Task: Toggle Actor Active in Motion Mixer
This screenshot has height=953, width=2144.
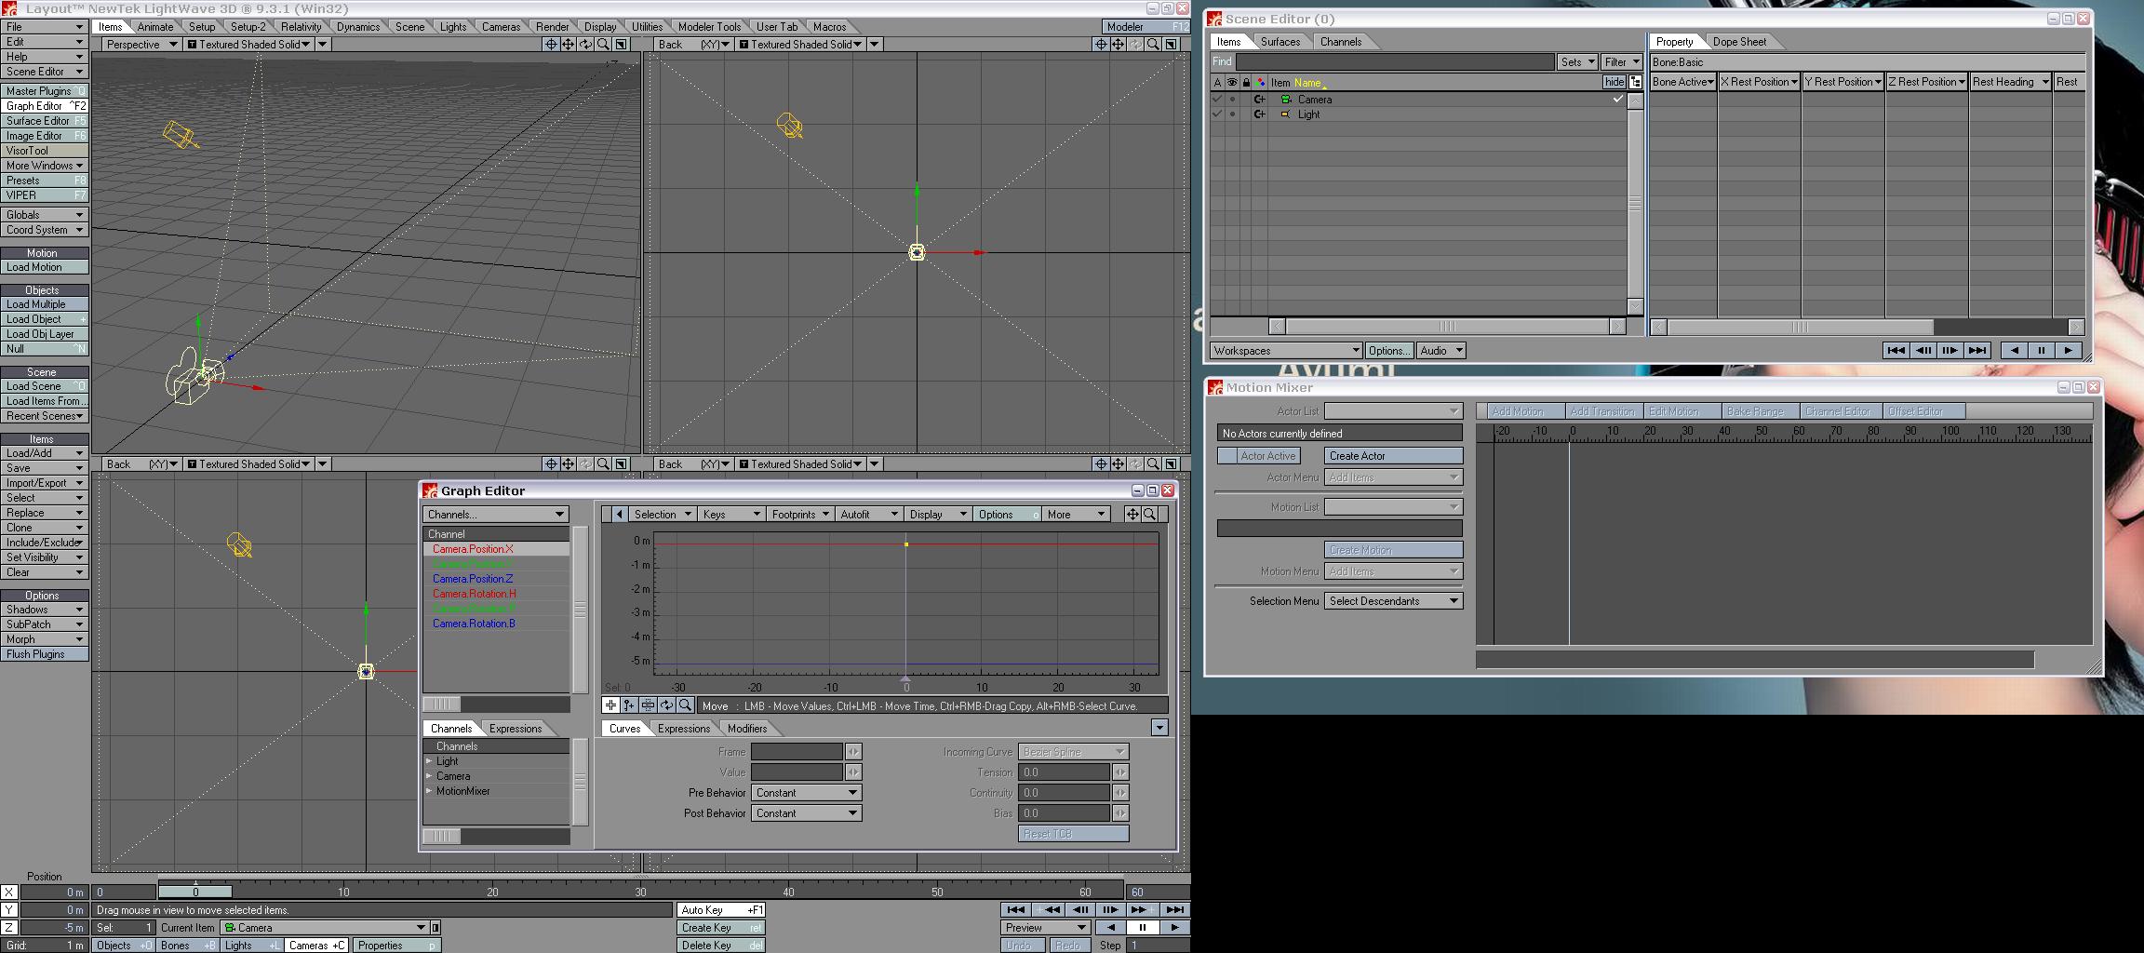Action: click(1258, 455)
